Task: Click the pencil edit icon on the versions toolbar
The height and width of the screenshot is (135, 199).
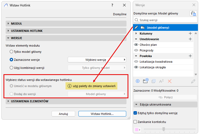Action: click(x=193, y=81)
